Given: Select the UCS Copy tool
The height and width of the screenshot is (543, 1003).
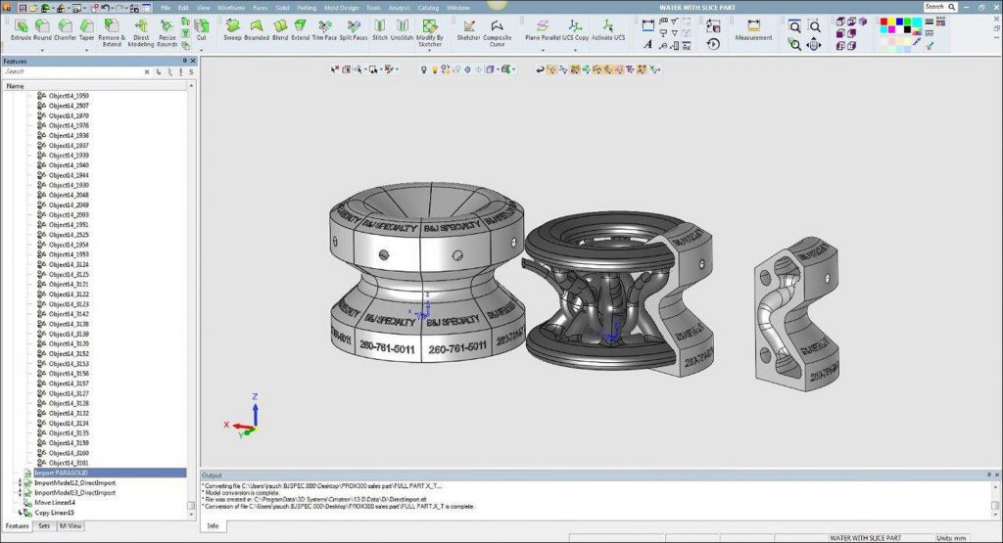Looking at the screenshot, I should click(x=575, y=30).
